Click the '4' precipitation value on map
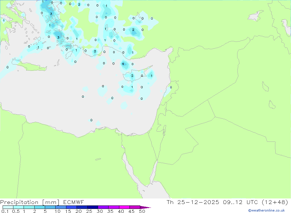This screenshot has width=291, height=213. click(123, 64)
